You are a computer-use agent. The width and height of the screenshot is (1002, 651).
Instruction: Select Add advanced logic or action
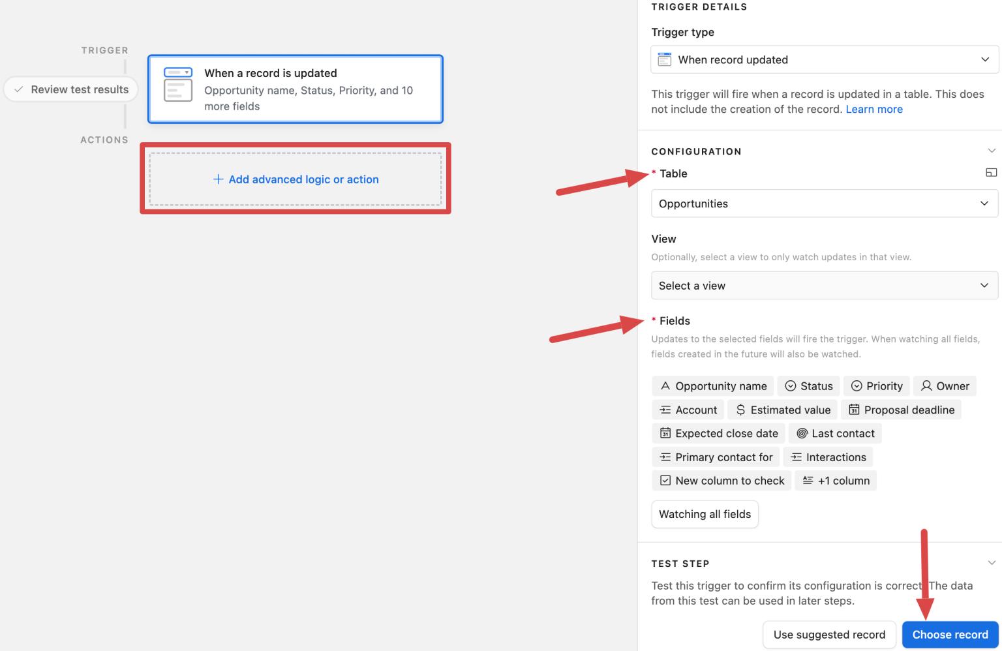[x=296, y=179]
